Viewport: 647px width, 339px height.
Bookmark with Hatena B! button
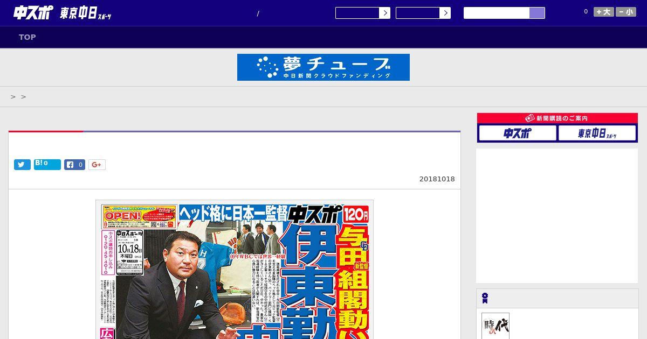[x=47, y=165]
